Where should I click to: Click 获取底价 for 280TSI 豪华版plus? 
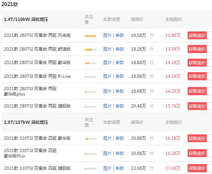(197, 91)
